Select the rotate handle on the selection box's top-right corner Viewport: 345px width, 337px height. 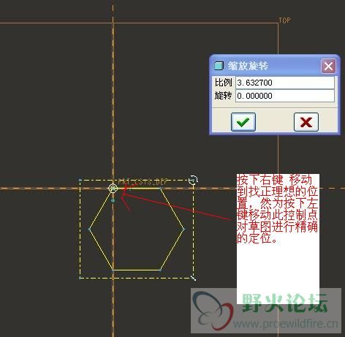(x=193, y=180)
